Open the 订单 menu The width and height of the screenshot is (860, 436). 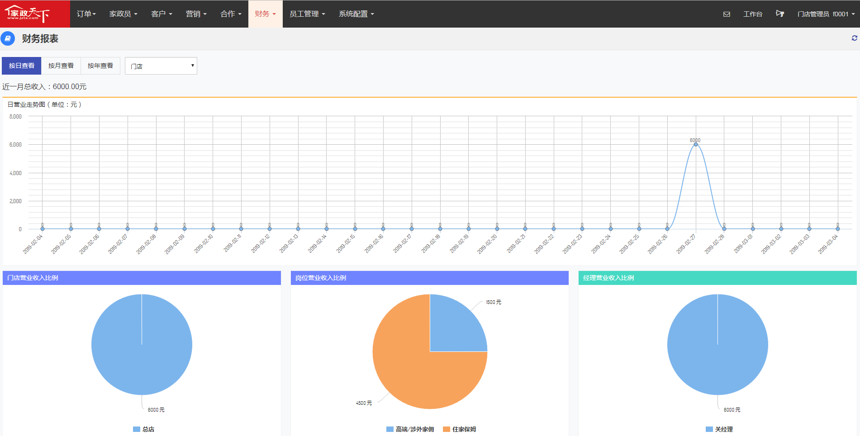pyautogui.click(x=86, y=14)
